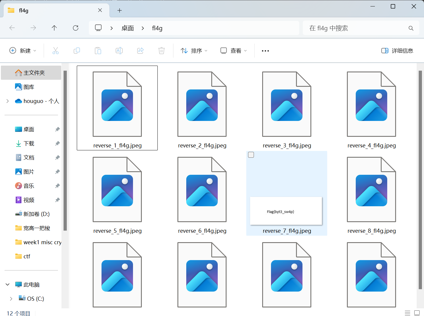This screenshot has height=316, width=424.
Task: Click the Share icon in toolbar
Action: tap(140, 51)
